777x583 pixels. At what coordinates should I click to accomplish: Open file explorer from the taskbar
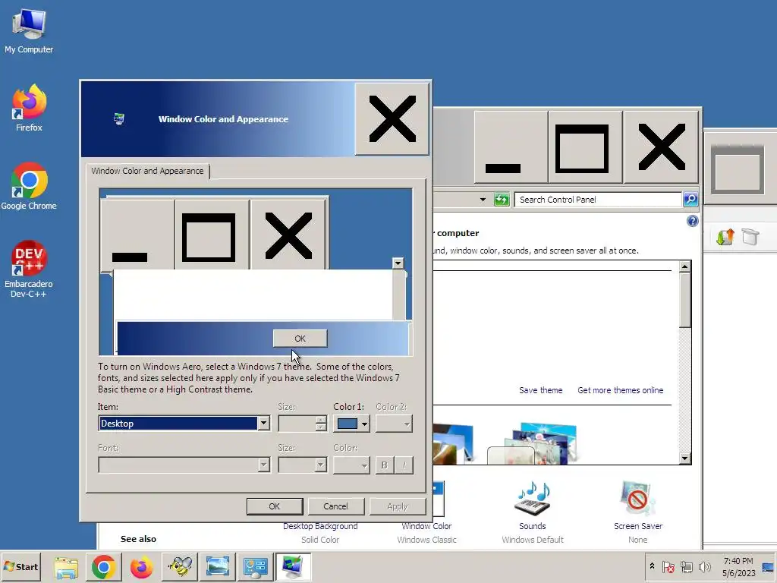click(66, 566)
